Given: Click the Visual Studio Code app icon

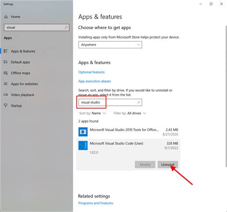Looking at the screenshot, I should click(x=83, y=145).
